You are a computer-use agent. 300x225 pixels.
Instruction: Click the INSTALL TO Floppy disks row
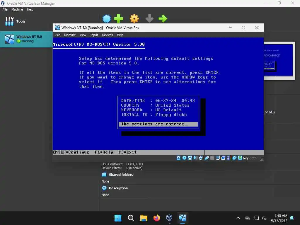[154, 115]
